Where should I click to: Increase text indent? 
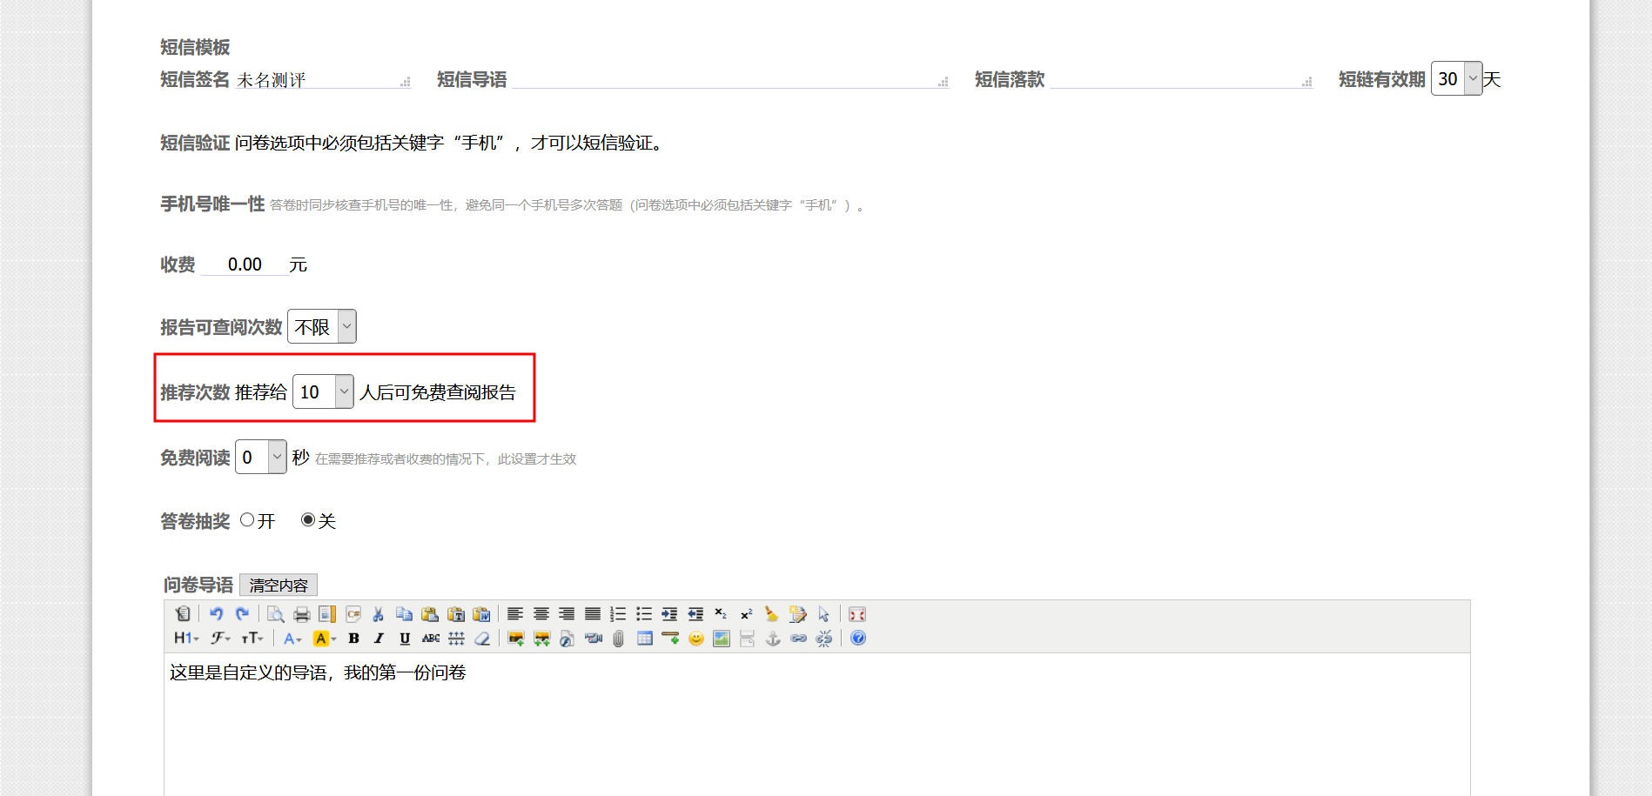click(669, 614)
